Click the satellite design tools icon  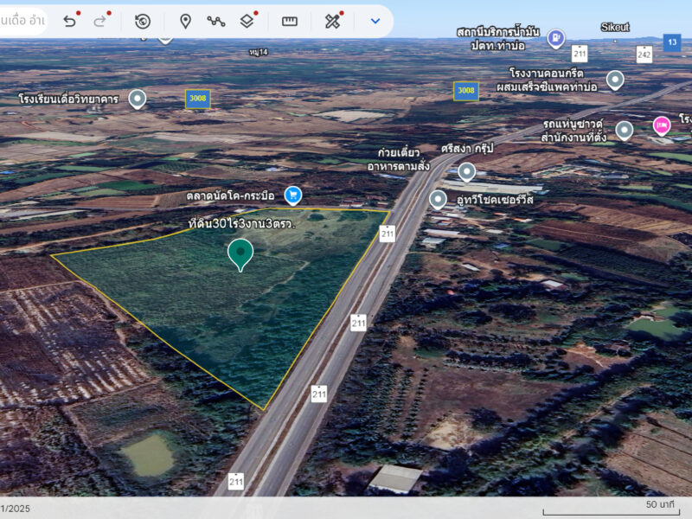(333, 21)
